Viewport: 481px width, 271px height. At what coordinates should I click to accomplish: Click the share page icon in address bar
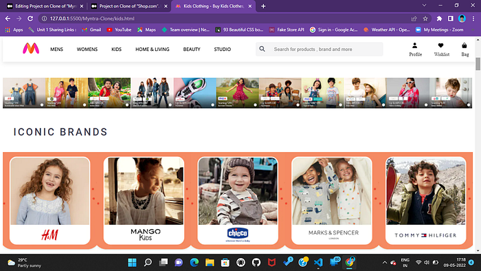414,19
